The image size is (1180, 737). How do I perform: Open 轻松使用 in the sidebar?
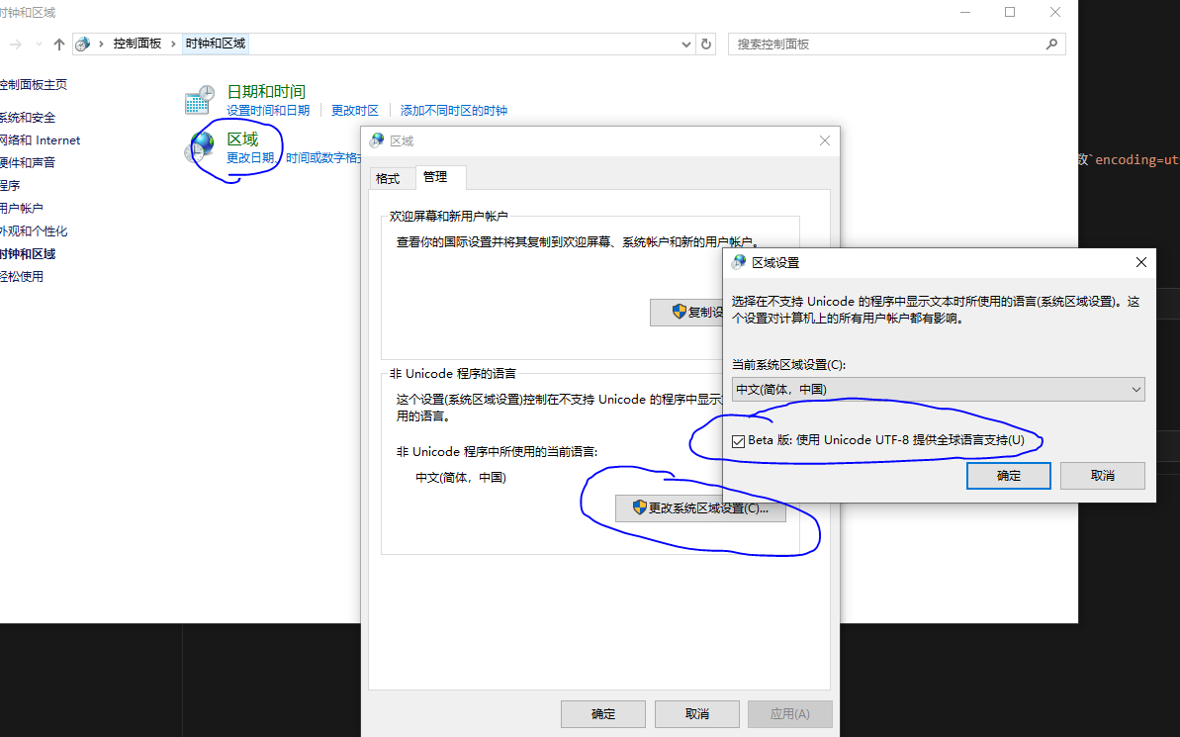[21, 276]
